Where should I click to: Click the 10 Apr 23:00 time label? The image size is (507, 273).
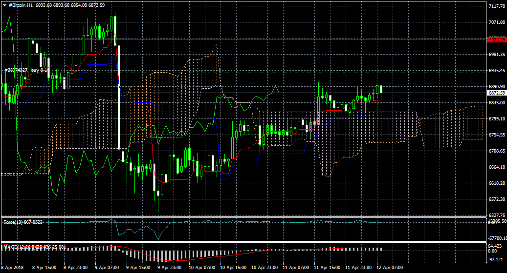tap(264, 268)
